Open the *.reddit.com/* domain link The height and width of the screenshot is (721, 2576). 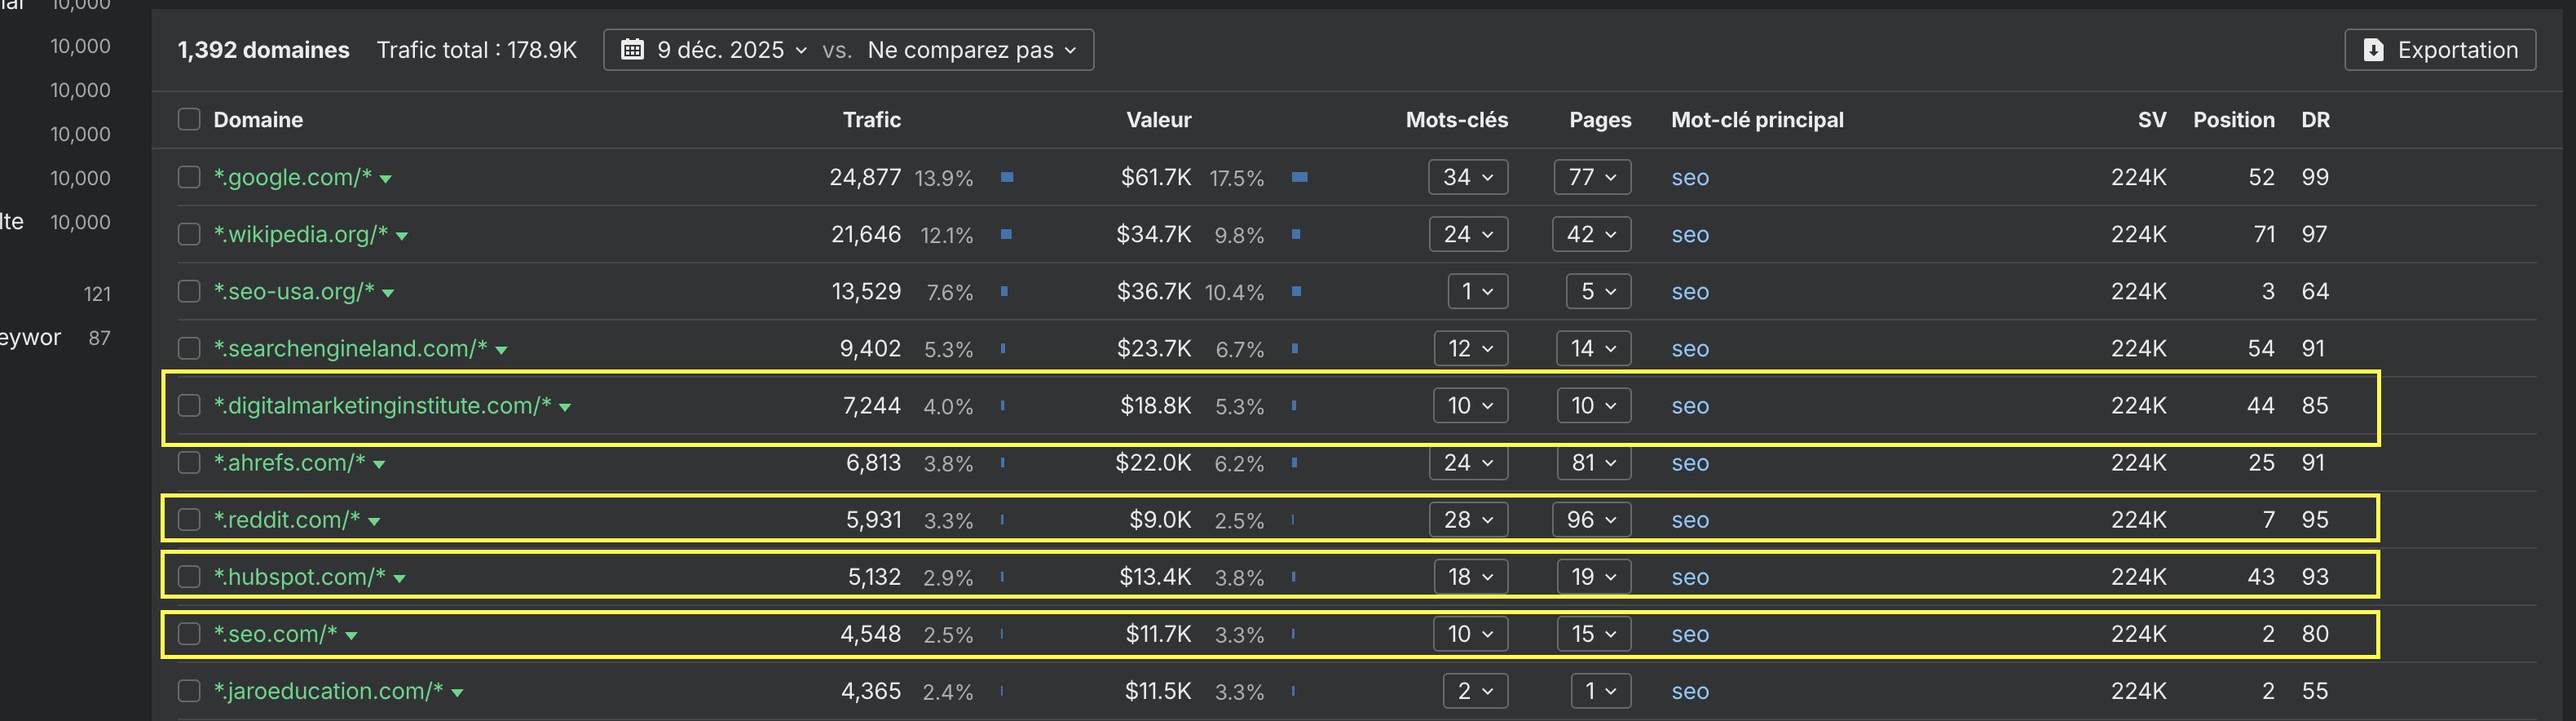click(x=287, y=519)
